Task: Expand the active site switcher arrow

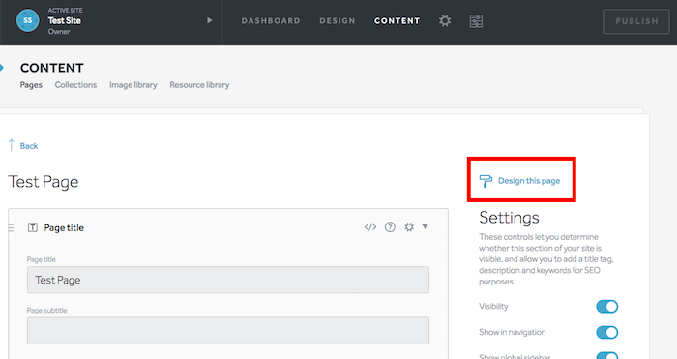Action: 210,20
